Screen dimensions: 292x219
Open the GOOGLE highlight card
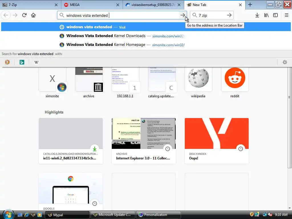[71, 192]
